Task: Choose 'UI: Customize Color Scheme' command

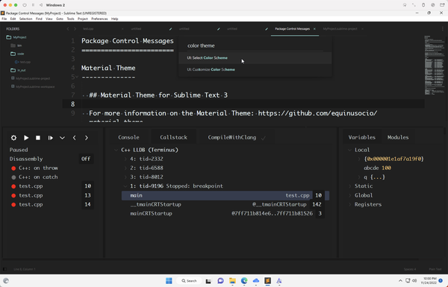Action: click(x=255, y=69)
